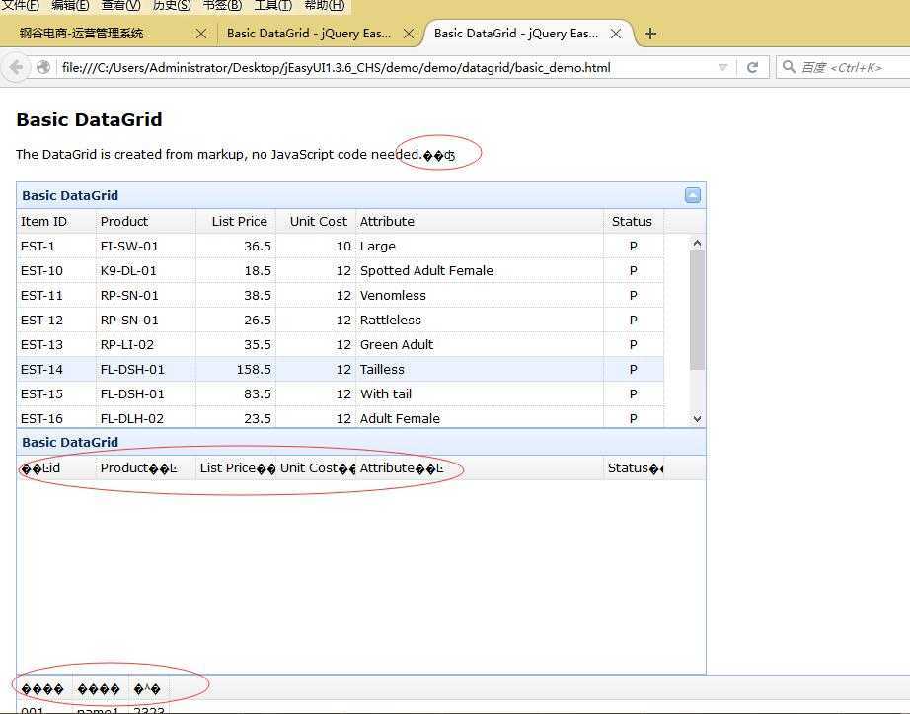Click the Status column header in first grid
Screen dimensions: 910x714
[x=632, y=221]
